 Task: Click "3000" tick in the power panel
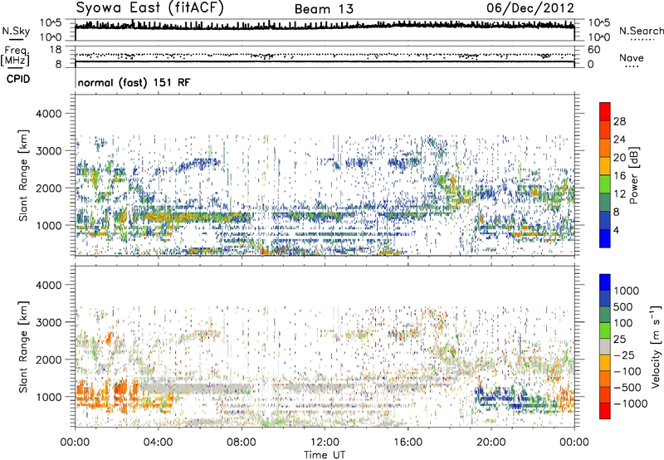[x=48, y=151]
